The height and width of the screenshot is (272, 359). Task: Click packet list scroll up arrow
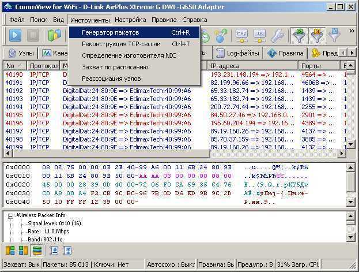click(351, 66)
